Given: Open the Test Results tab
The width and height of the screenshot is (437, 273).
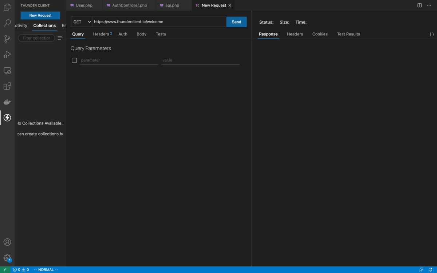Looking at the screenshot, I should pyautogui.click(x=349, y=34).
